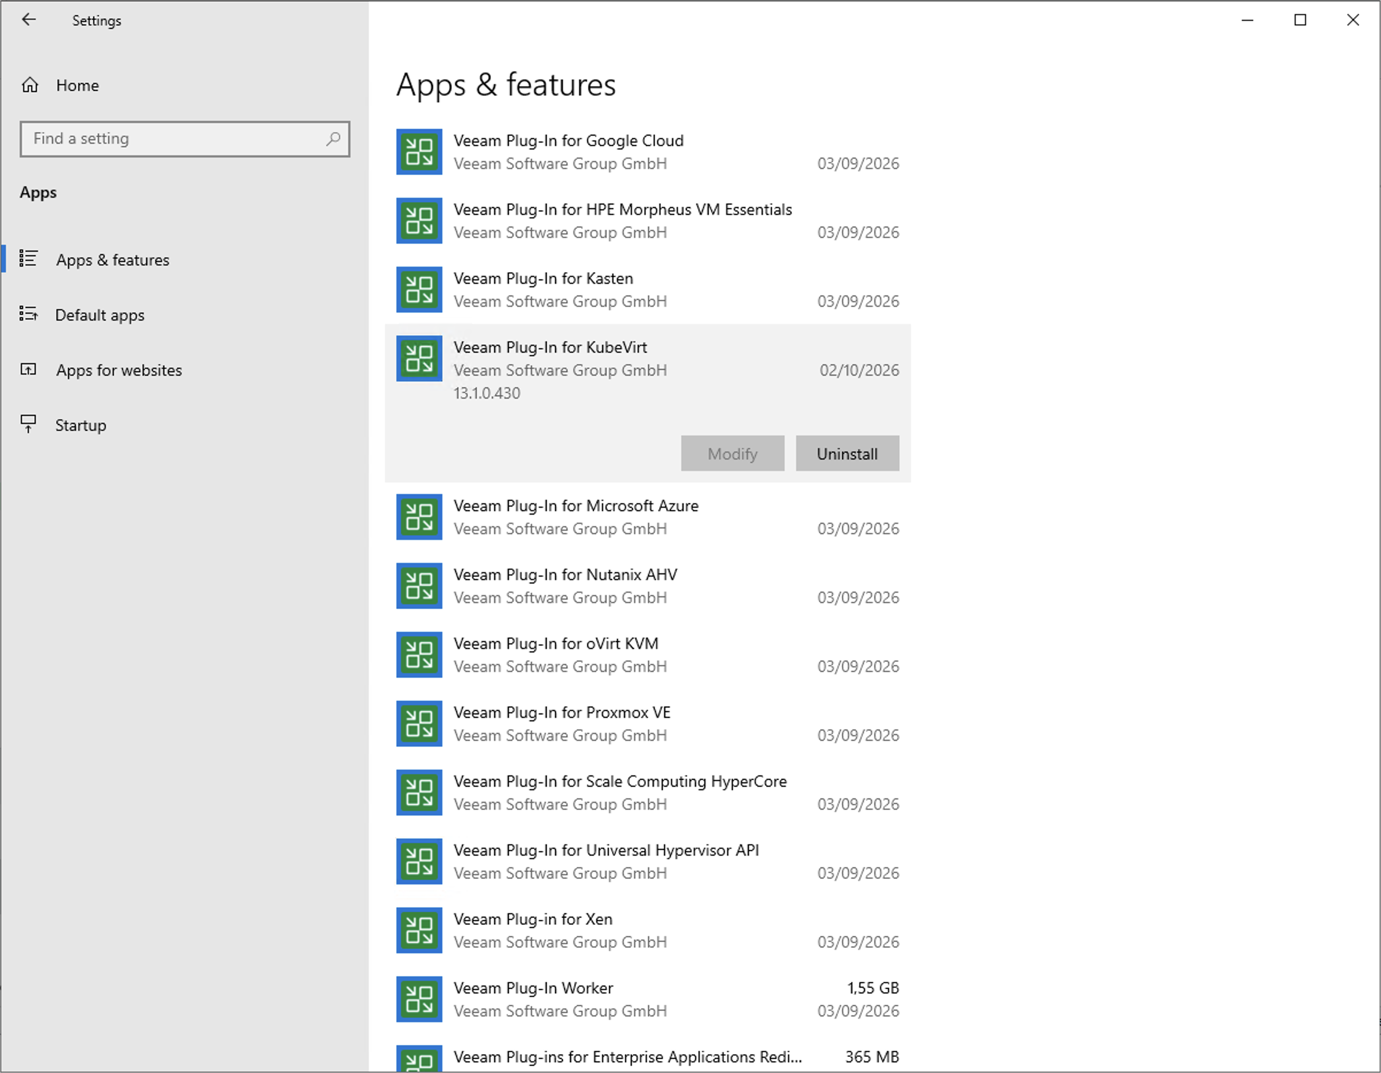
Task: Click the Startup icon in sidebar
Action: [x=29, y=424]
